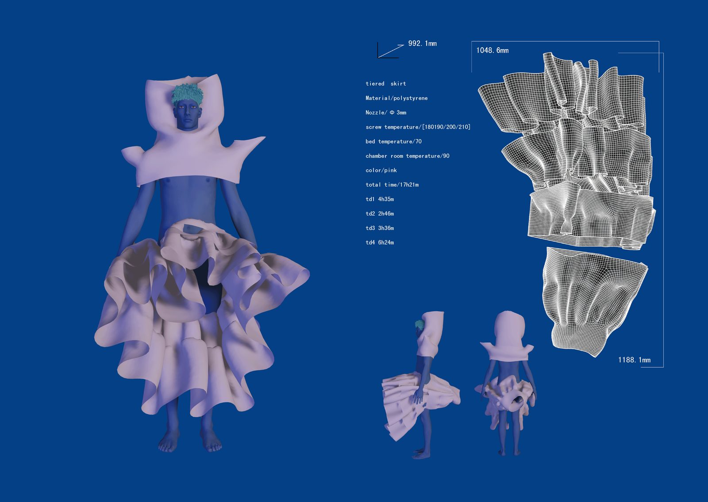Select the 'td1 4h35m' entry
This screenshot has height=502, width=708.
click(380, 199)
